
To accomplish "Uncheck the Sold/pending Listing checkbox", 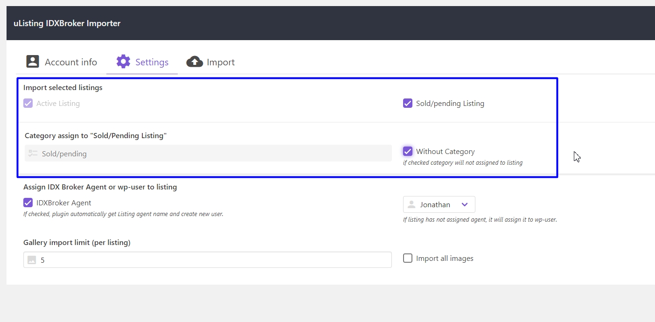I will (x=408, y=103).
